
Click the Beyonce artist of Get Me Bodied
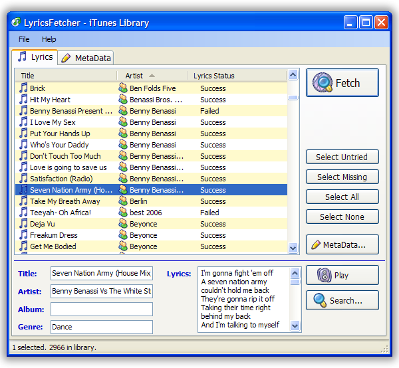(143, 246)
